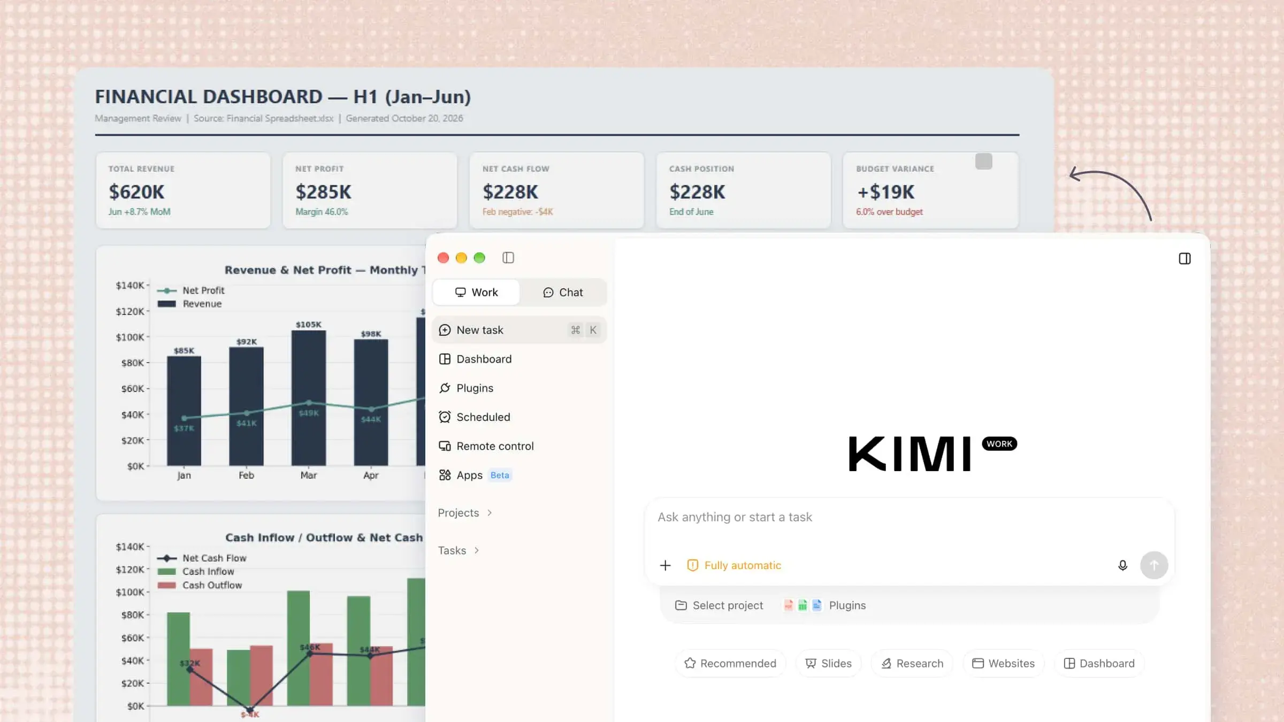The width and height of the screenshot is (1284, 722).
Task: Toggle the right side panel icon
Action: click(1184, 258)
